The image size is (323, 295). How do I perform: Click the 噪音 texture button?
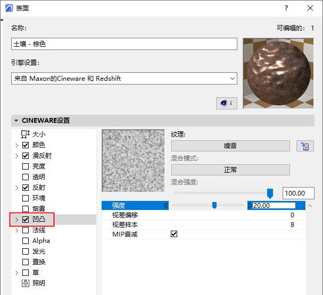point(230,146)
